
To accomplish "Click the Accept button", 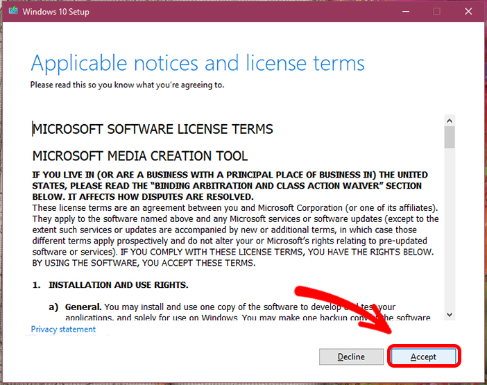I will tap(423, 357).
